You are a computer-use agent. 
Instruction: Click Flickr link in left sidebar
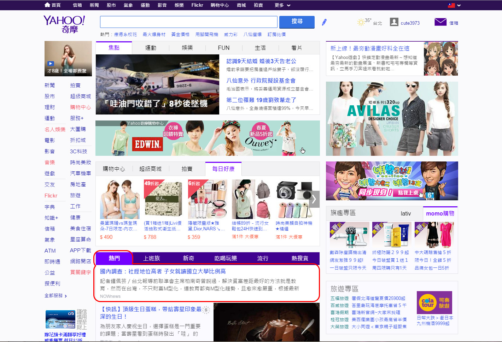click(51, 196)
